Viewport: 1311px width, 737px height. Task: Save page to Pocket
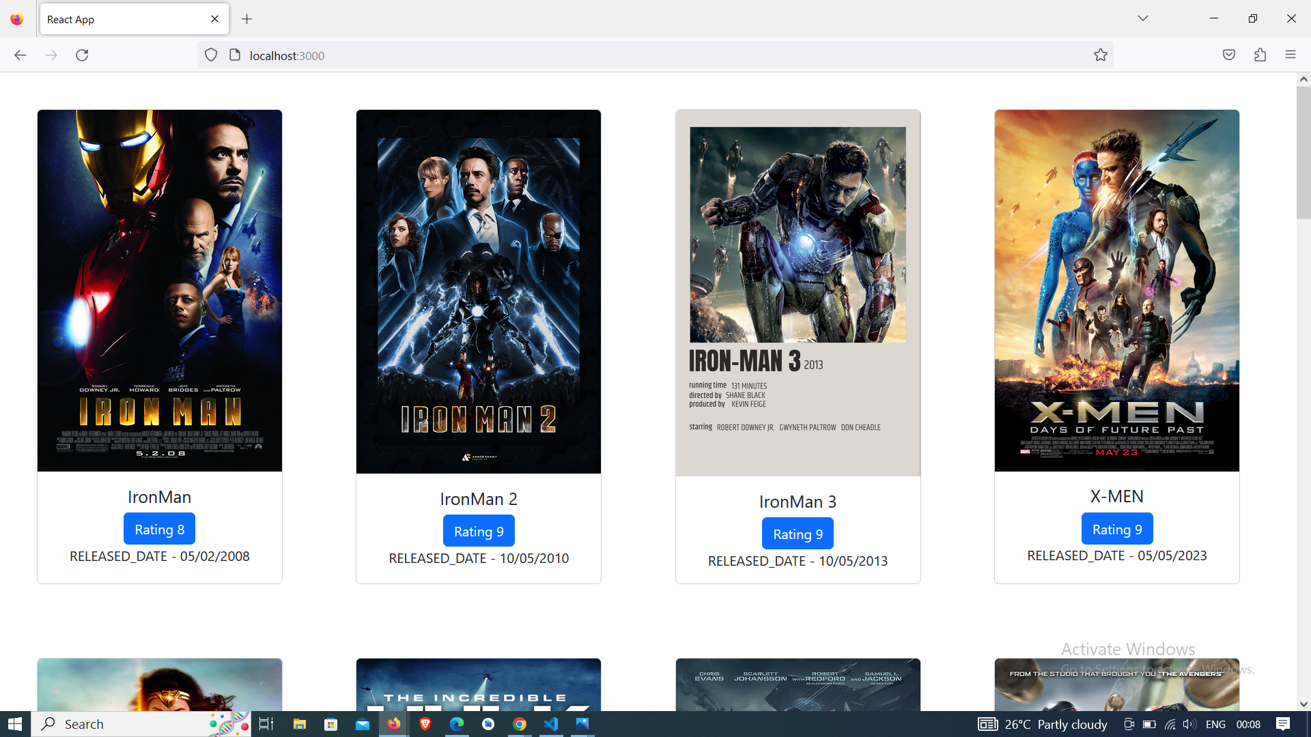tap(1228, 55)
